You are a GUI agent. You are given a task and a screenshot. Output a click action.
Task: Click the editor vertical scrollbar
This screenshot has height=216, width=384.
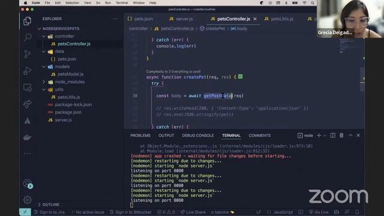coord(362,79)
